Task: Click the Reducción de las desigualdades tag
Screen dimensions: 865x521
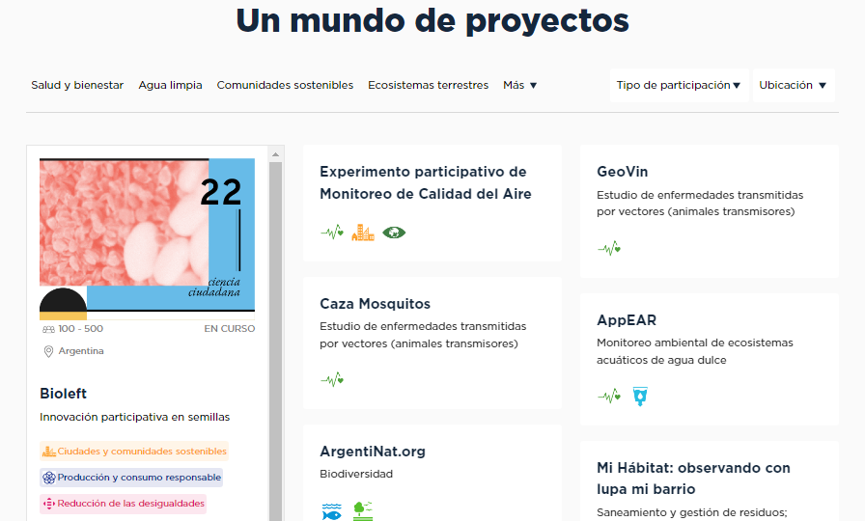Action: 123,504
